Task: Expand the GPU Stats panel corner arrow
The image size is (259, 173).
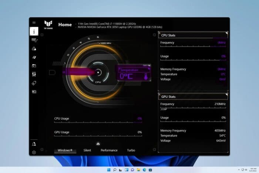Action: 226,94
